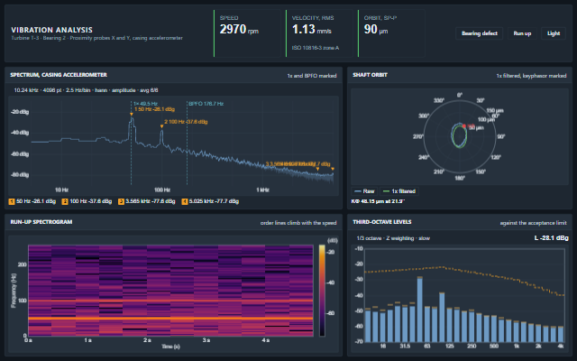
Task: Click the second tallest third-octave bar
Action: point(442,317)
